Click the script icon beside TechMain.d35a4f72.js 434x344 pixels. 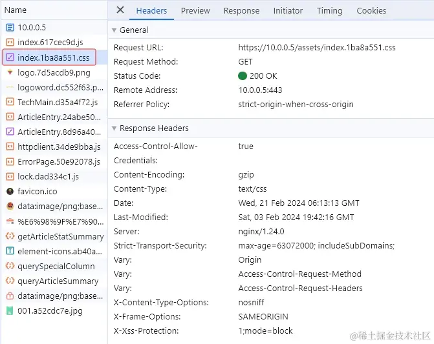click(x=10, y=102)
